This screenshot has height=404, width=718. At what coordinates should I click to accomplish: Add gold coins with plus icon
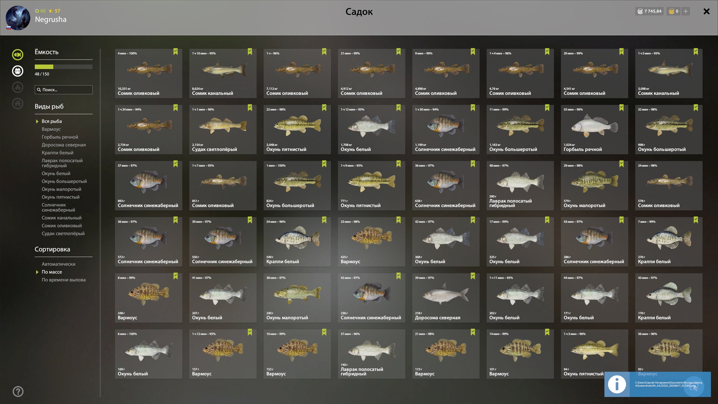pyautogui.click(x=686, y=11)
